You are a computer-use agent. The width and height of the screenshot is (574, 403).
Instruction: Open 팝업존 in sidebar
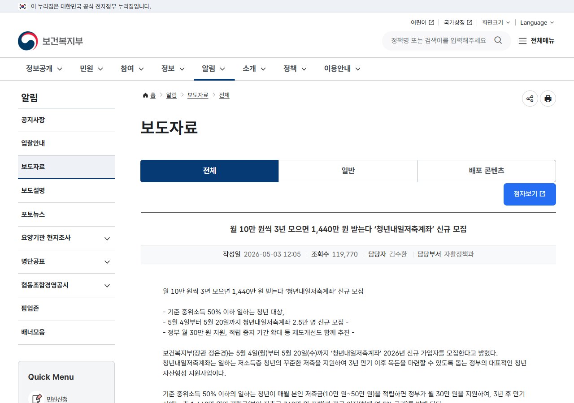coord(66,309)
